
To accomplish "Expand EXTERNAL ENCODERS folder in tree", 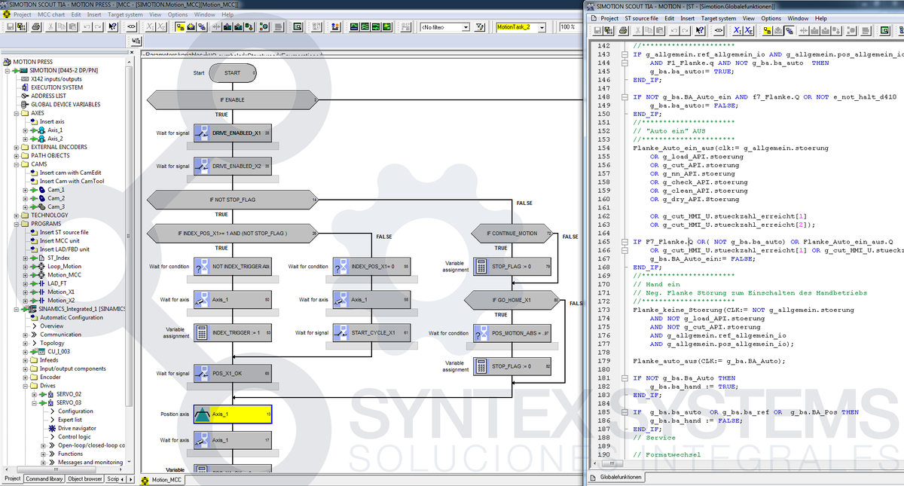I will click(x=17, y=147).
